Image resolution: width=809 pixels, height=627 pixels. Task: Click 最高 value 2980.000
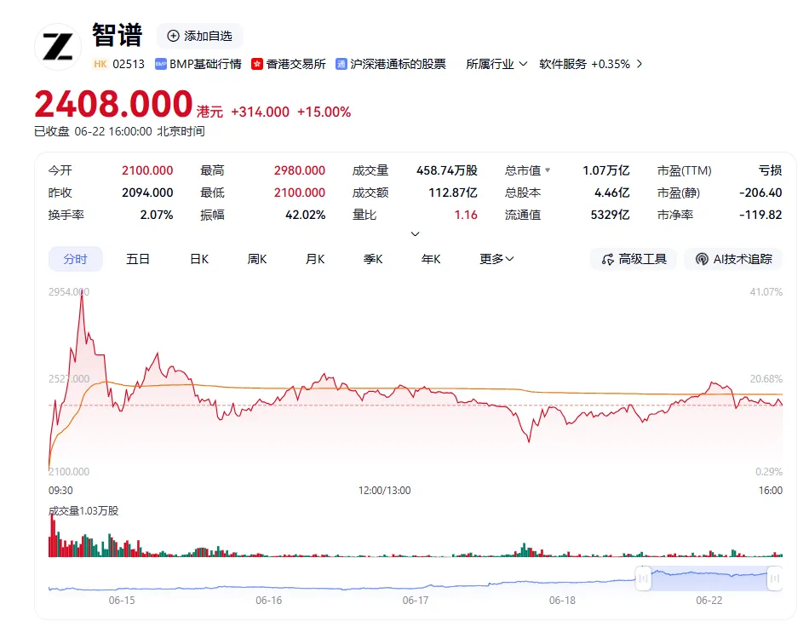click(299, 170)
